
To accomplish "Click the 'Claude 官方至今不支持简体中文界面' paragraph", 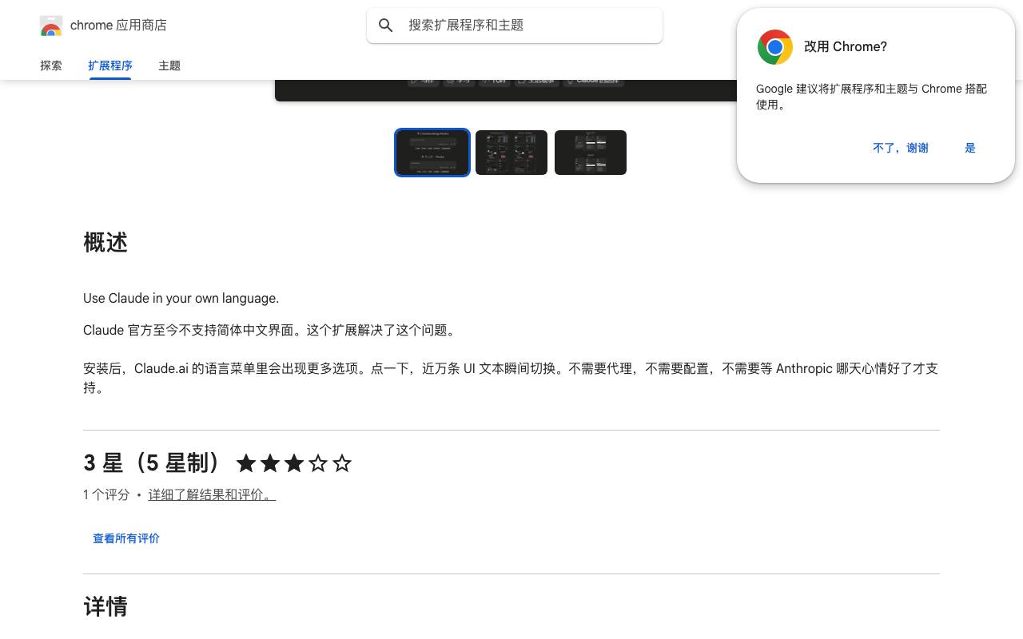I will point(272,331).
